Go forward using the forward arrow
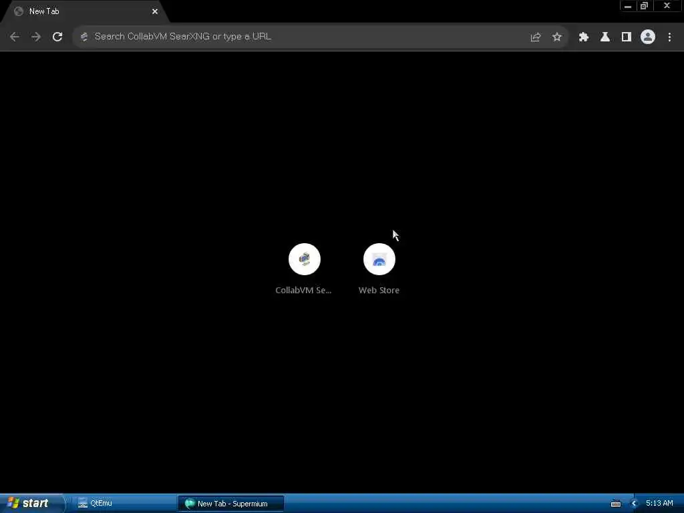The image size is (684, 513). click(36, 37)
